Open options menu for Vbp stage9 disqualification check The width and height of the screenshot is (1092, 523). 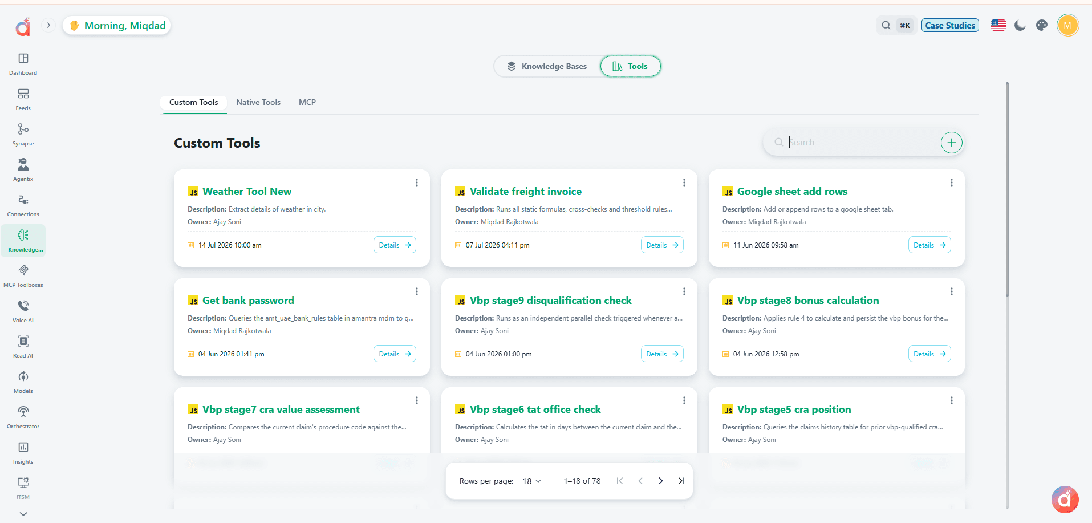(x=684, y=291)
